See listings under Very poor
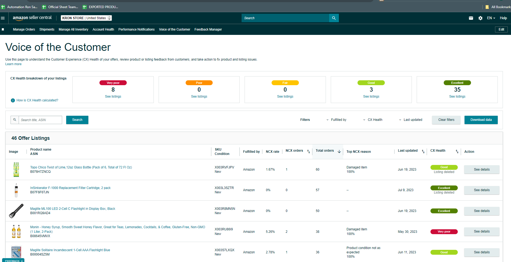 [113, 97]
